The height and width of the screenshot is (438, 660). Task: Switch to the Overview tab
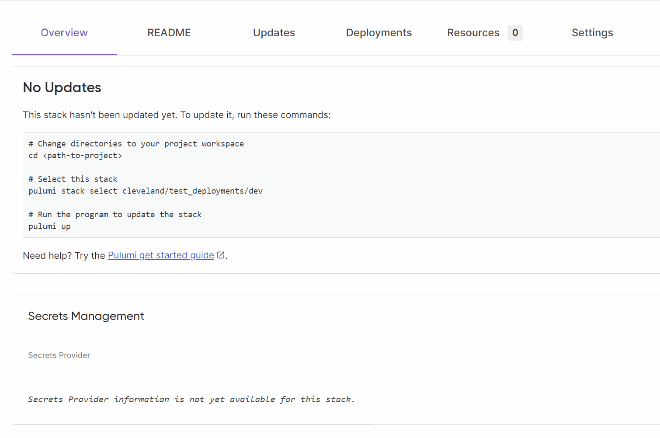click(64, 33)
